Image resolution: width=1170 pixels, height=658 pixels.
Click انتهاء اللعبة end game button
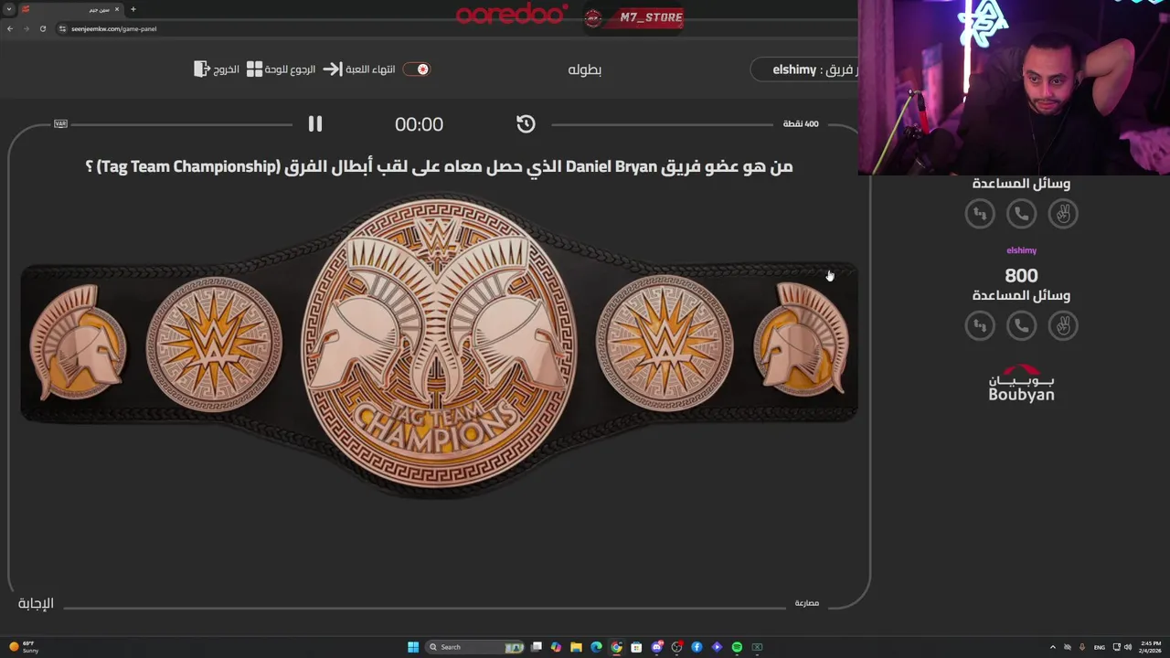coord(360,69)
